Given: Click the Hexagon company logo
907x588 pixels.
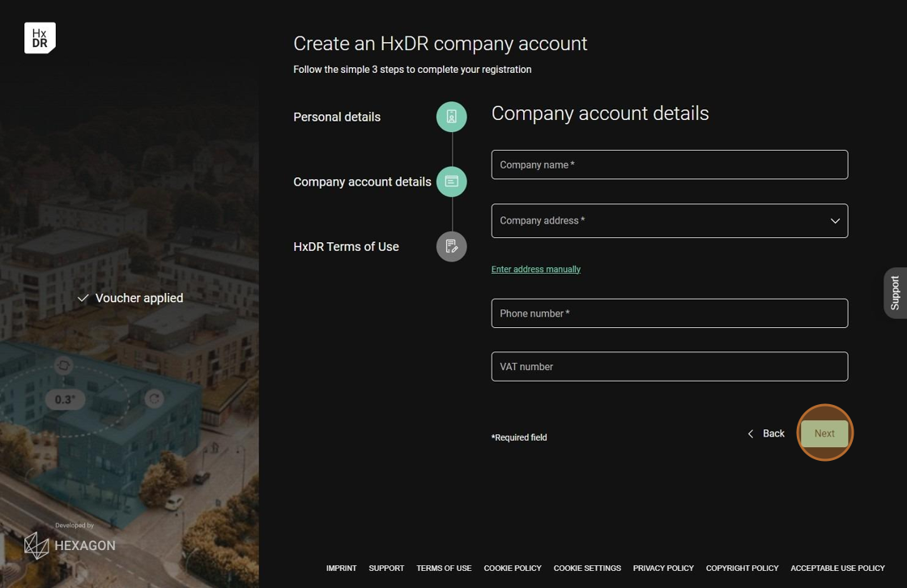Looking at the screenshot, I should 70,545.
